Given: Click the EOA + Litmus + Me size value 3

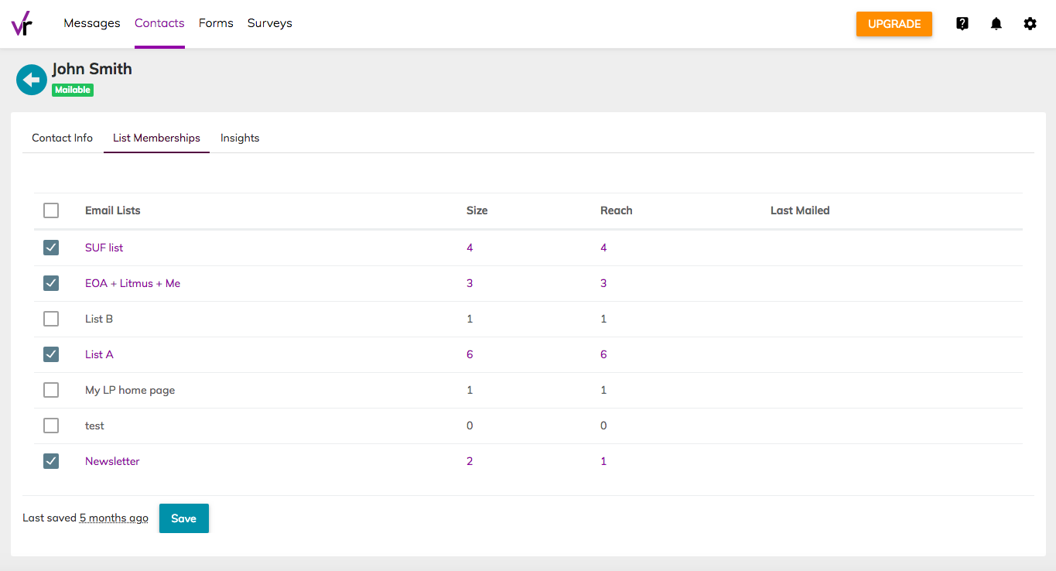Looking at the screenshot, I should coord(470,283).
